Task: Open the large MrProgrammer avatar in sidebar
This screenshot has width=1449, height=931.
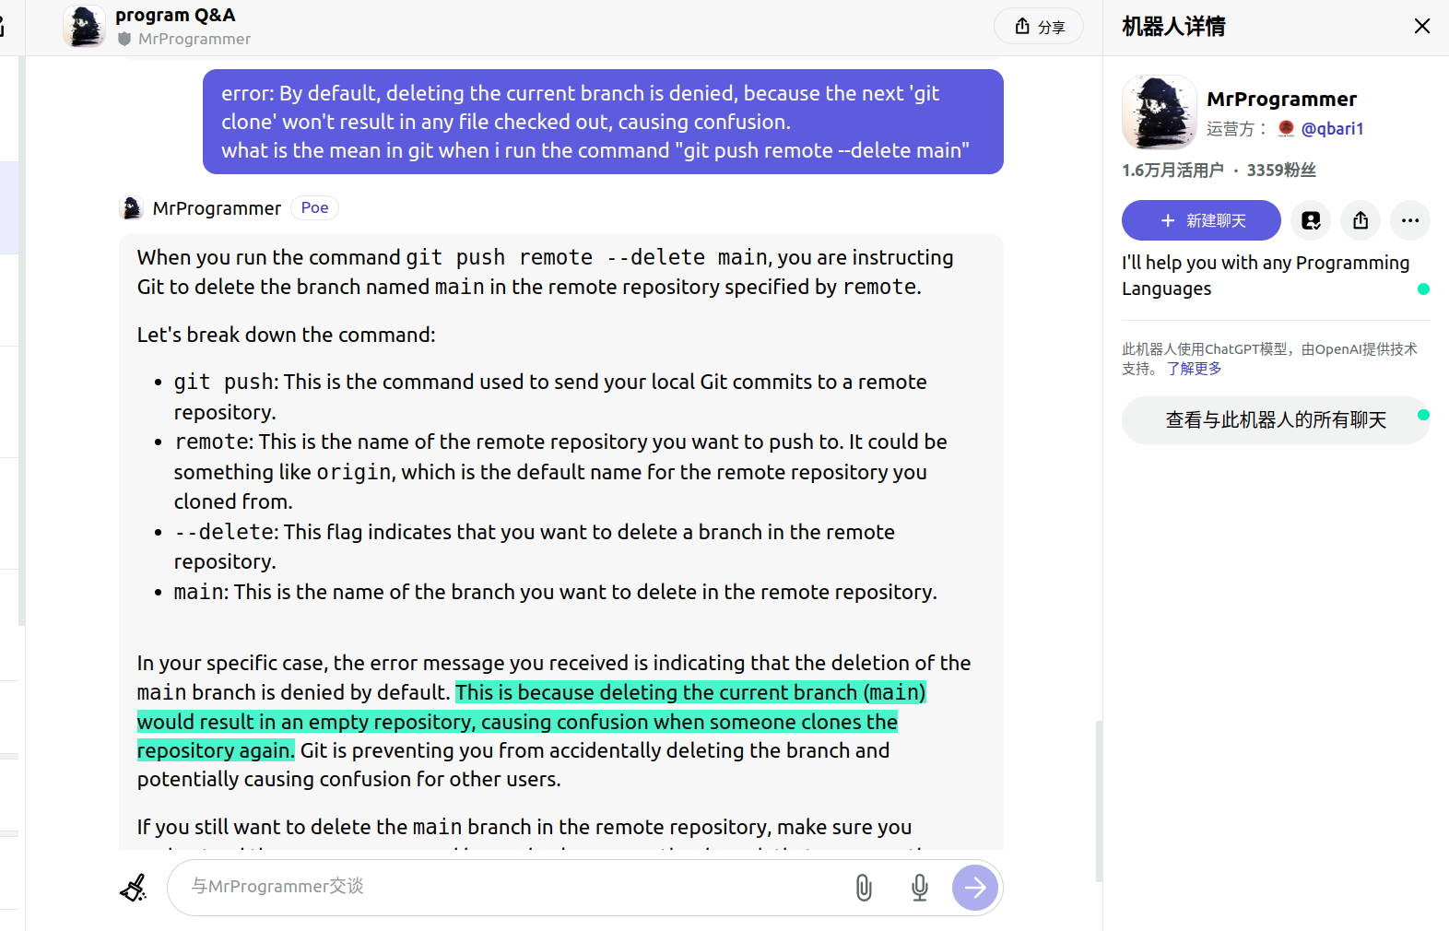Action: click(x=1159, y=112)
